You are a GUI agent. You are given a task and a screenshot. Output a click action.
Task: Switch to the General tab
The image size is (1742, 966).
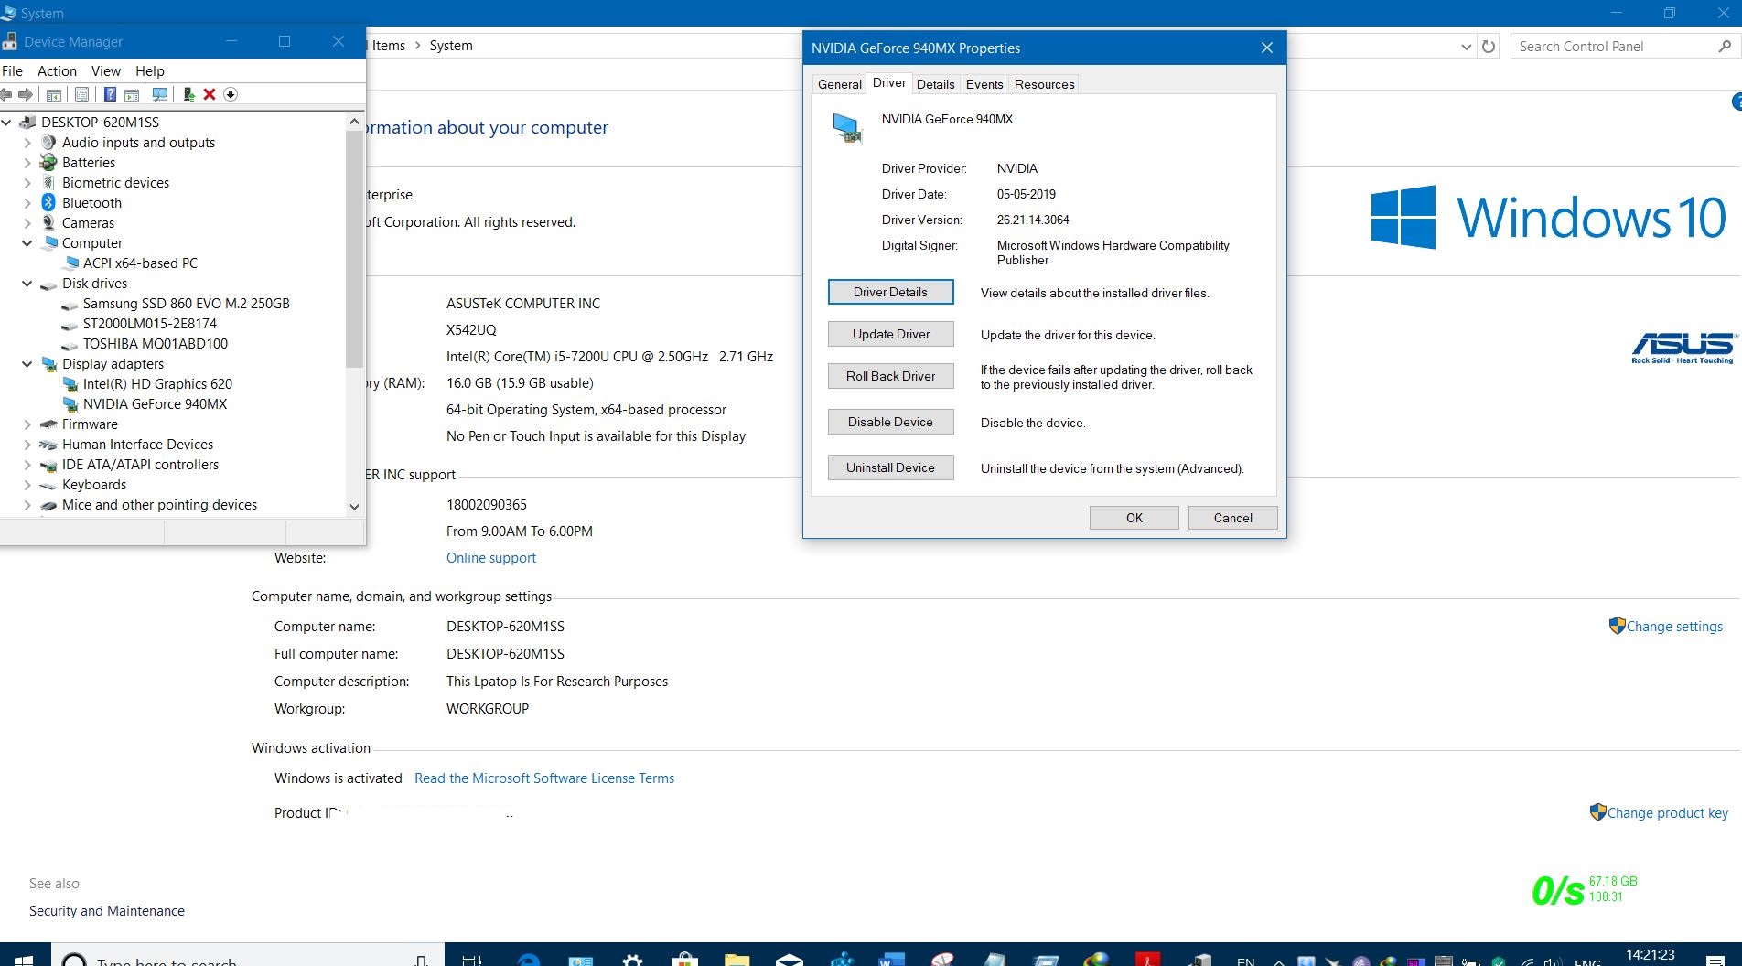point(839,84)
